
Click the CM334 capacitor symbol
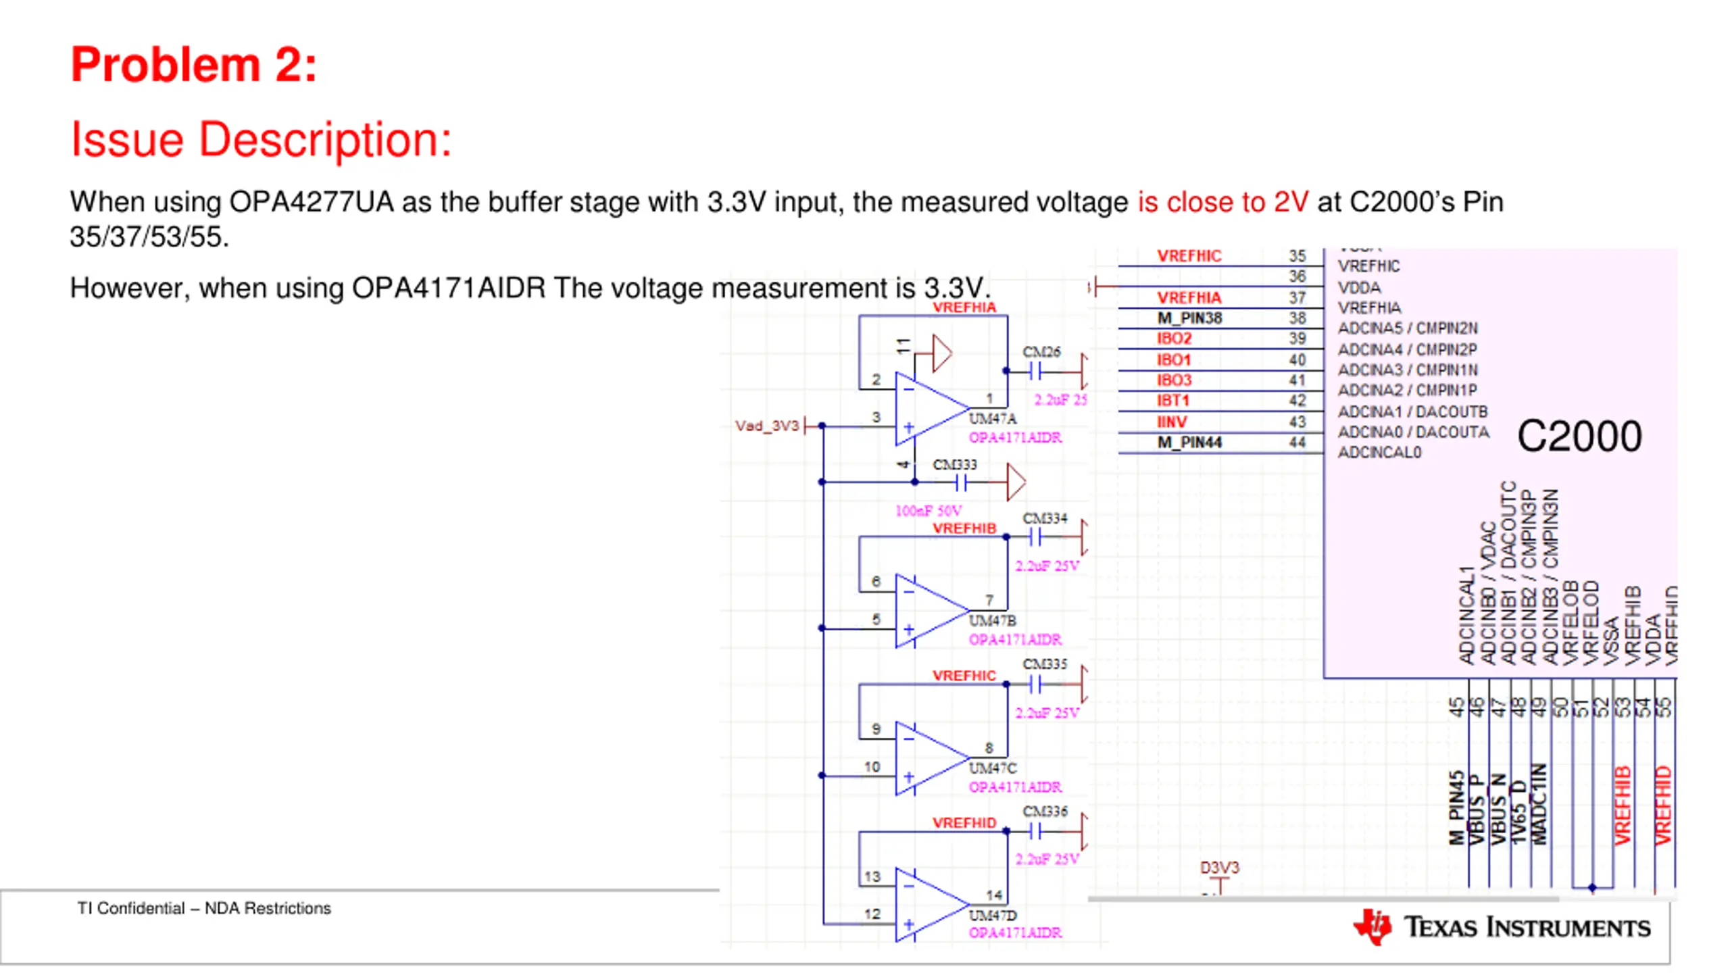point(1035,537)
